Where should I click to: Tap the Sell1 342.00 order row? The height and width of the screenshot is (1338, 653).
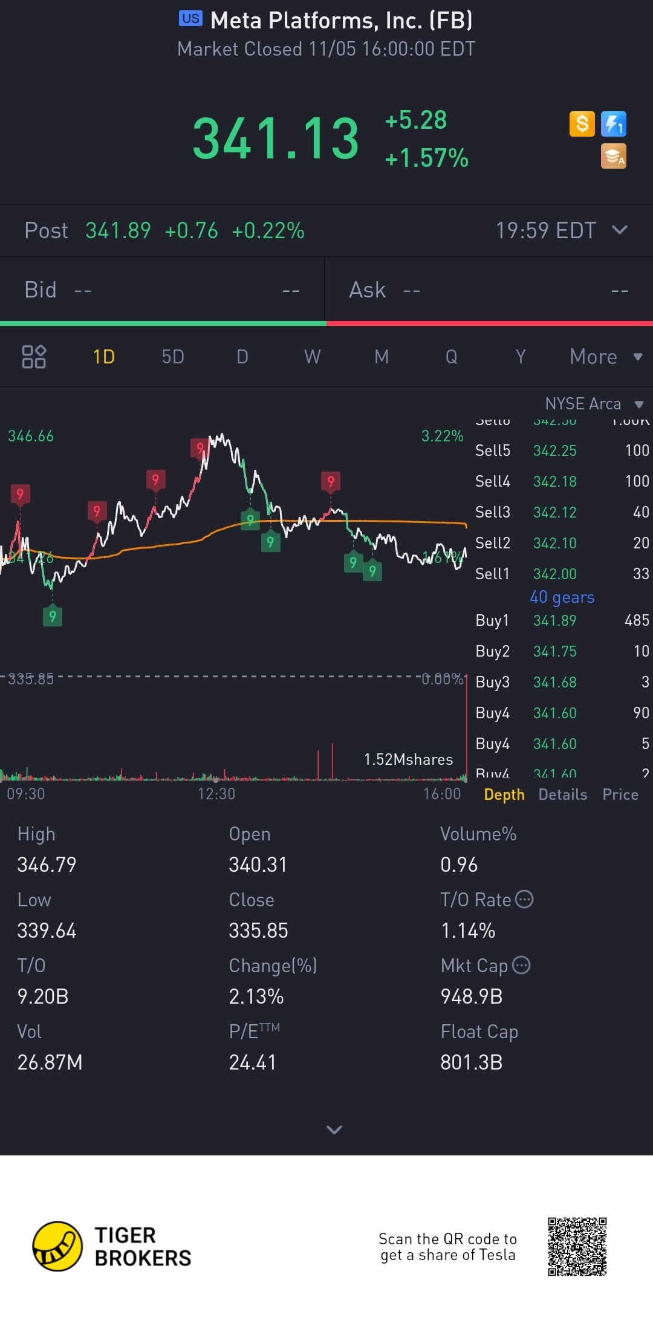[562, 574]
